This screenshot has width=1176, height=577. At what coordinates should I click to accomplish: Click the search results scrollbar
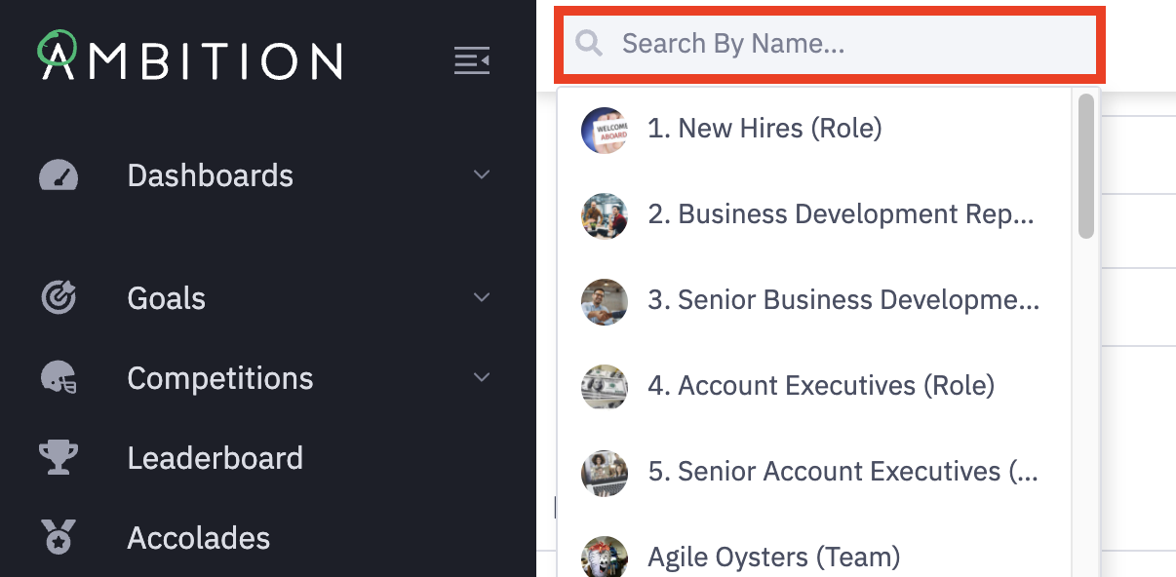point(1085,166)
